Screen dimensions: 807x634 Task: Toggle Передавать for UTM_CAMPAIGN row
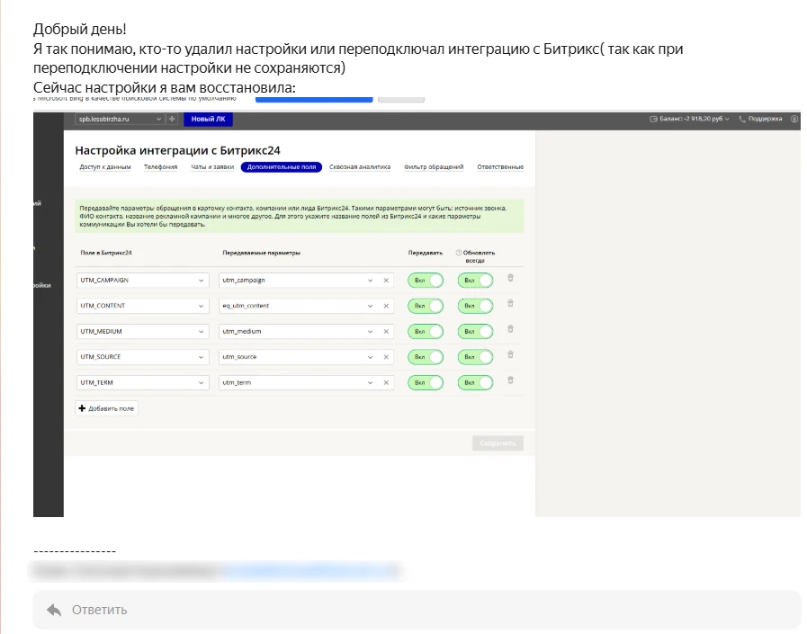[x=426, y=281]
